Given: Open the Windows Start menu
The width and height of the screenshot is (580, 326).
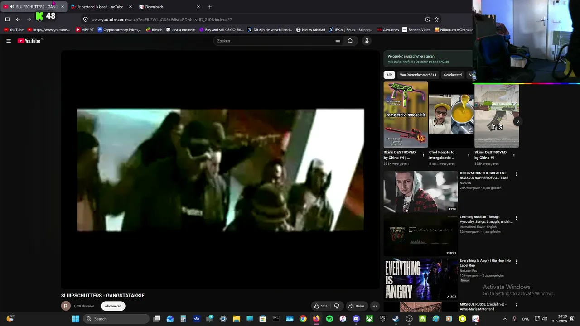Looking at the screenshot, I should [76, 319].
